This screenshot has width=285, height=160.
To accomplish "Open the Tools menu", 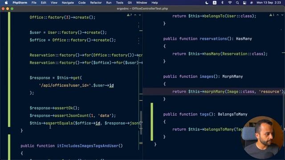I will (x=119, y=3).
